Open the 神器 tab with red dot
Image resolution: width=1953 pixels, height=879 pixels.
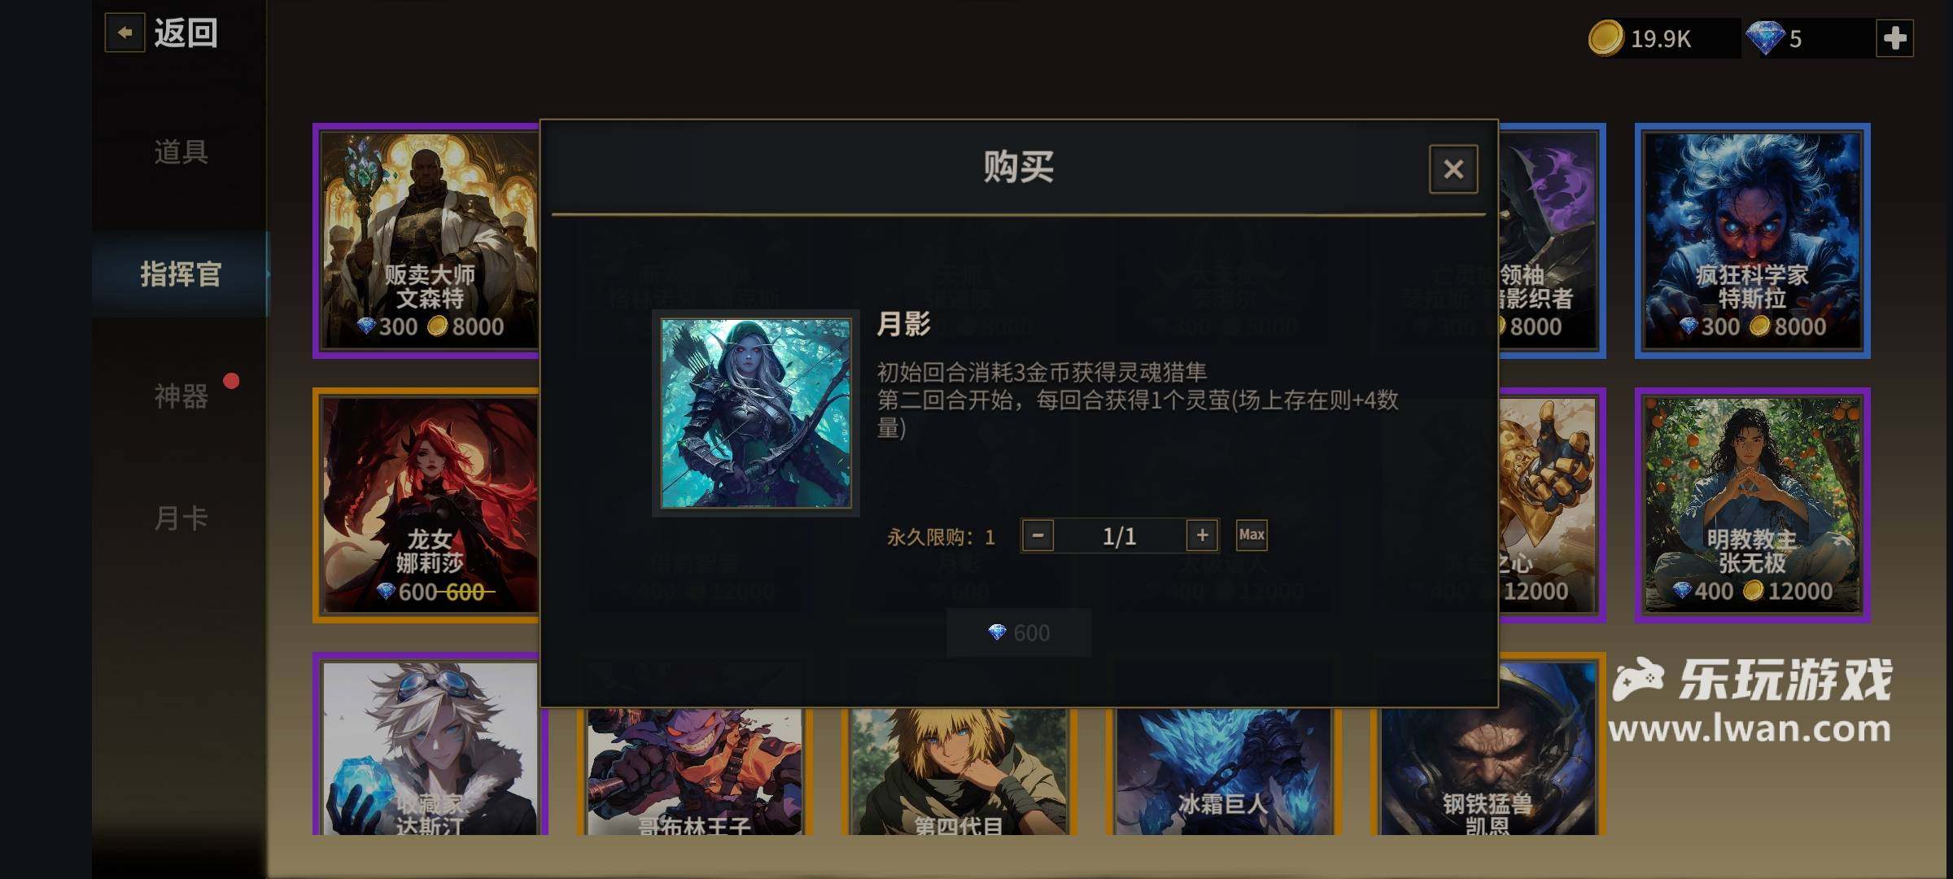[181, 396]
